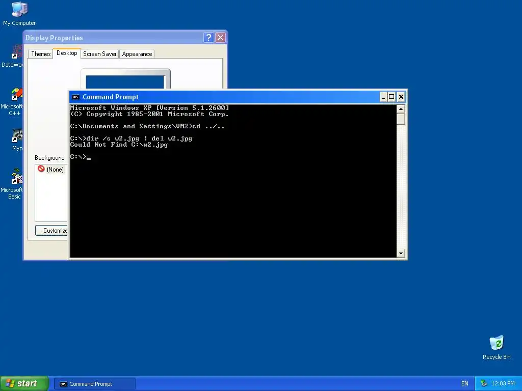
Task: Maximize the Command Prompt window
Action: [391, 97]
